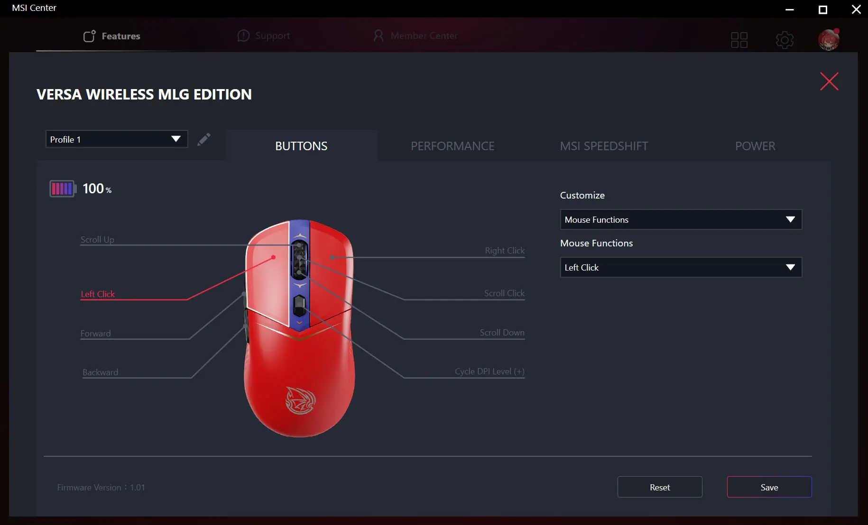This screenshot has height=525, width=868.
Task: Open the Features section
Action: click(112, 36)
